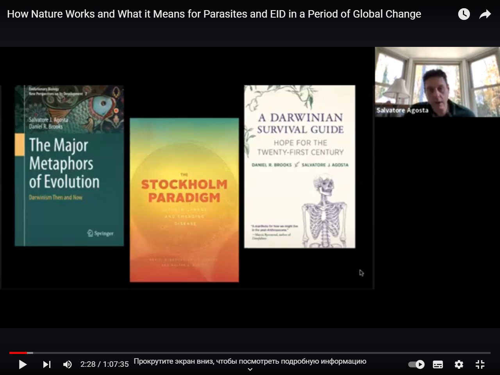Turn on subtitles/closed captions
Screen dimensions: 500x375
click(438, 364)
